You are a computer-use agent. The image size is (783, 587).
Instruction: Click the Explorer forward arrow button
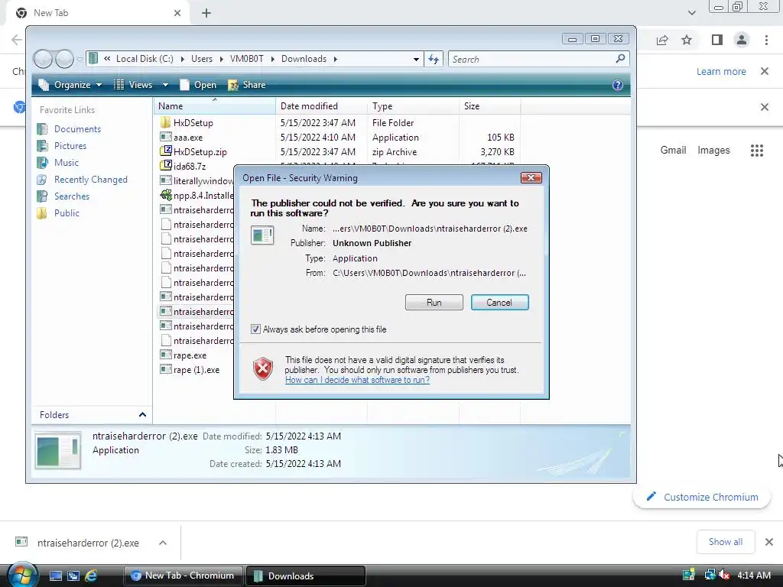[x=64, y=59]
